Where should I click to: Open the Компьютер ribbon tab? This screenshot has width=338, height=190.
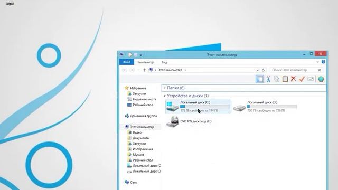click(146, 62)
